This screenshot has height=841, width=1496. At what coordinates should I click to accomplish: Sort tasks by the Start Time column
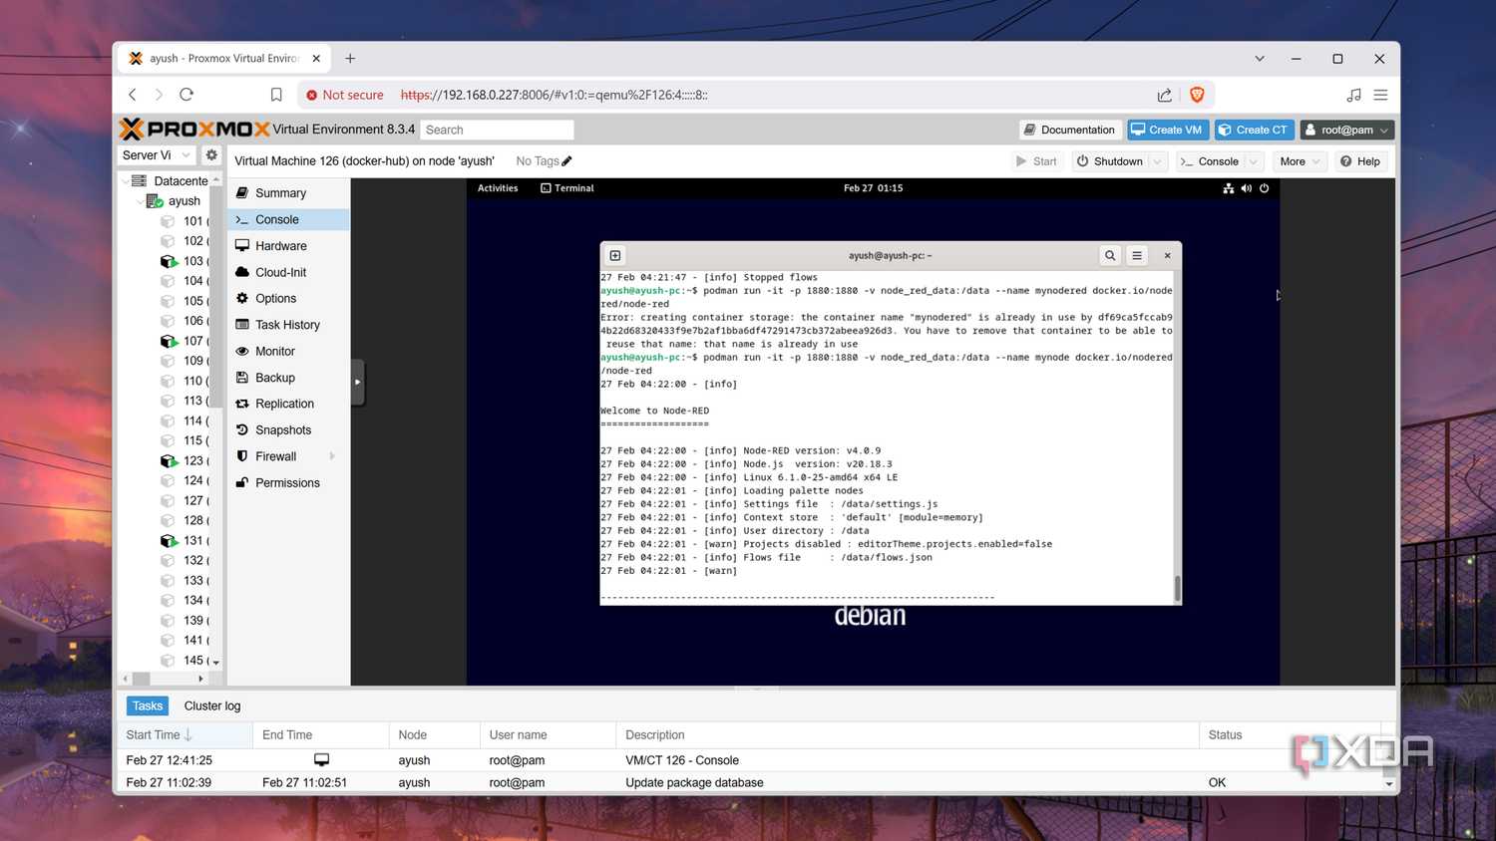click(x=185, y=735)
